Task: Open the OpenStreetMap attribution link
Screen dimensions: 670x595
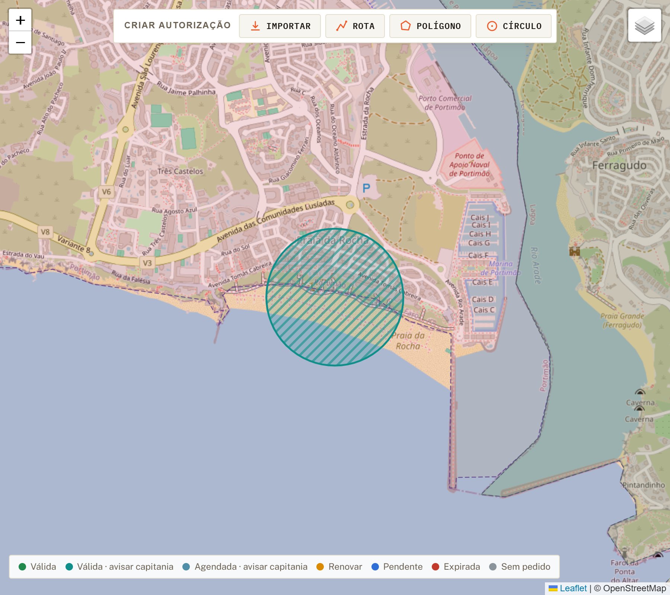Action: pyautogui.click(x=634, y=588)
